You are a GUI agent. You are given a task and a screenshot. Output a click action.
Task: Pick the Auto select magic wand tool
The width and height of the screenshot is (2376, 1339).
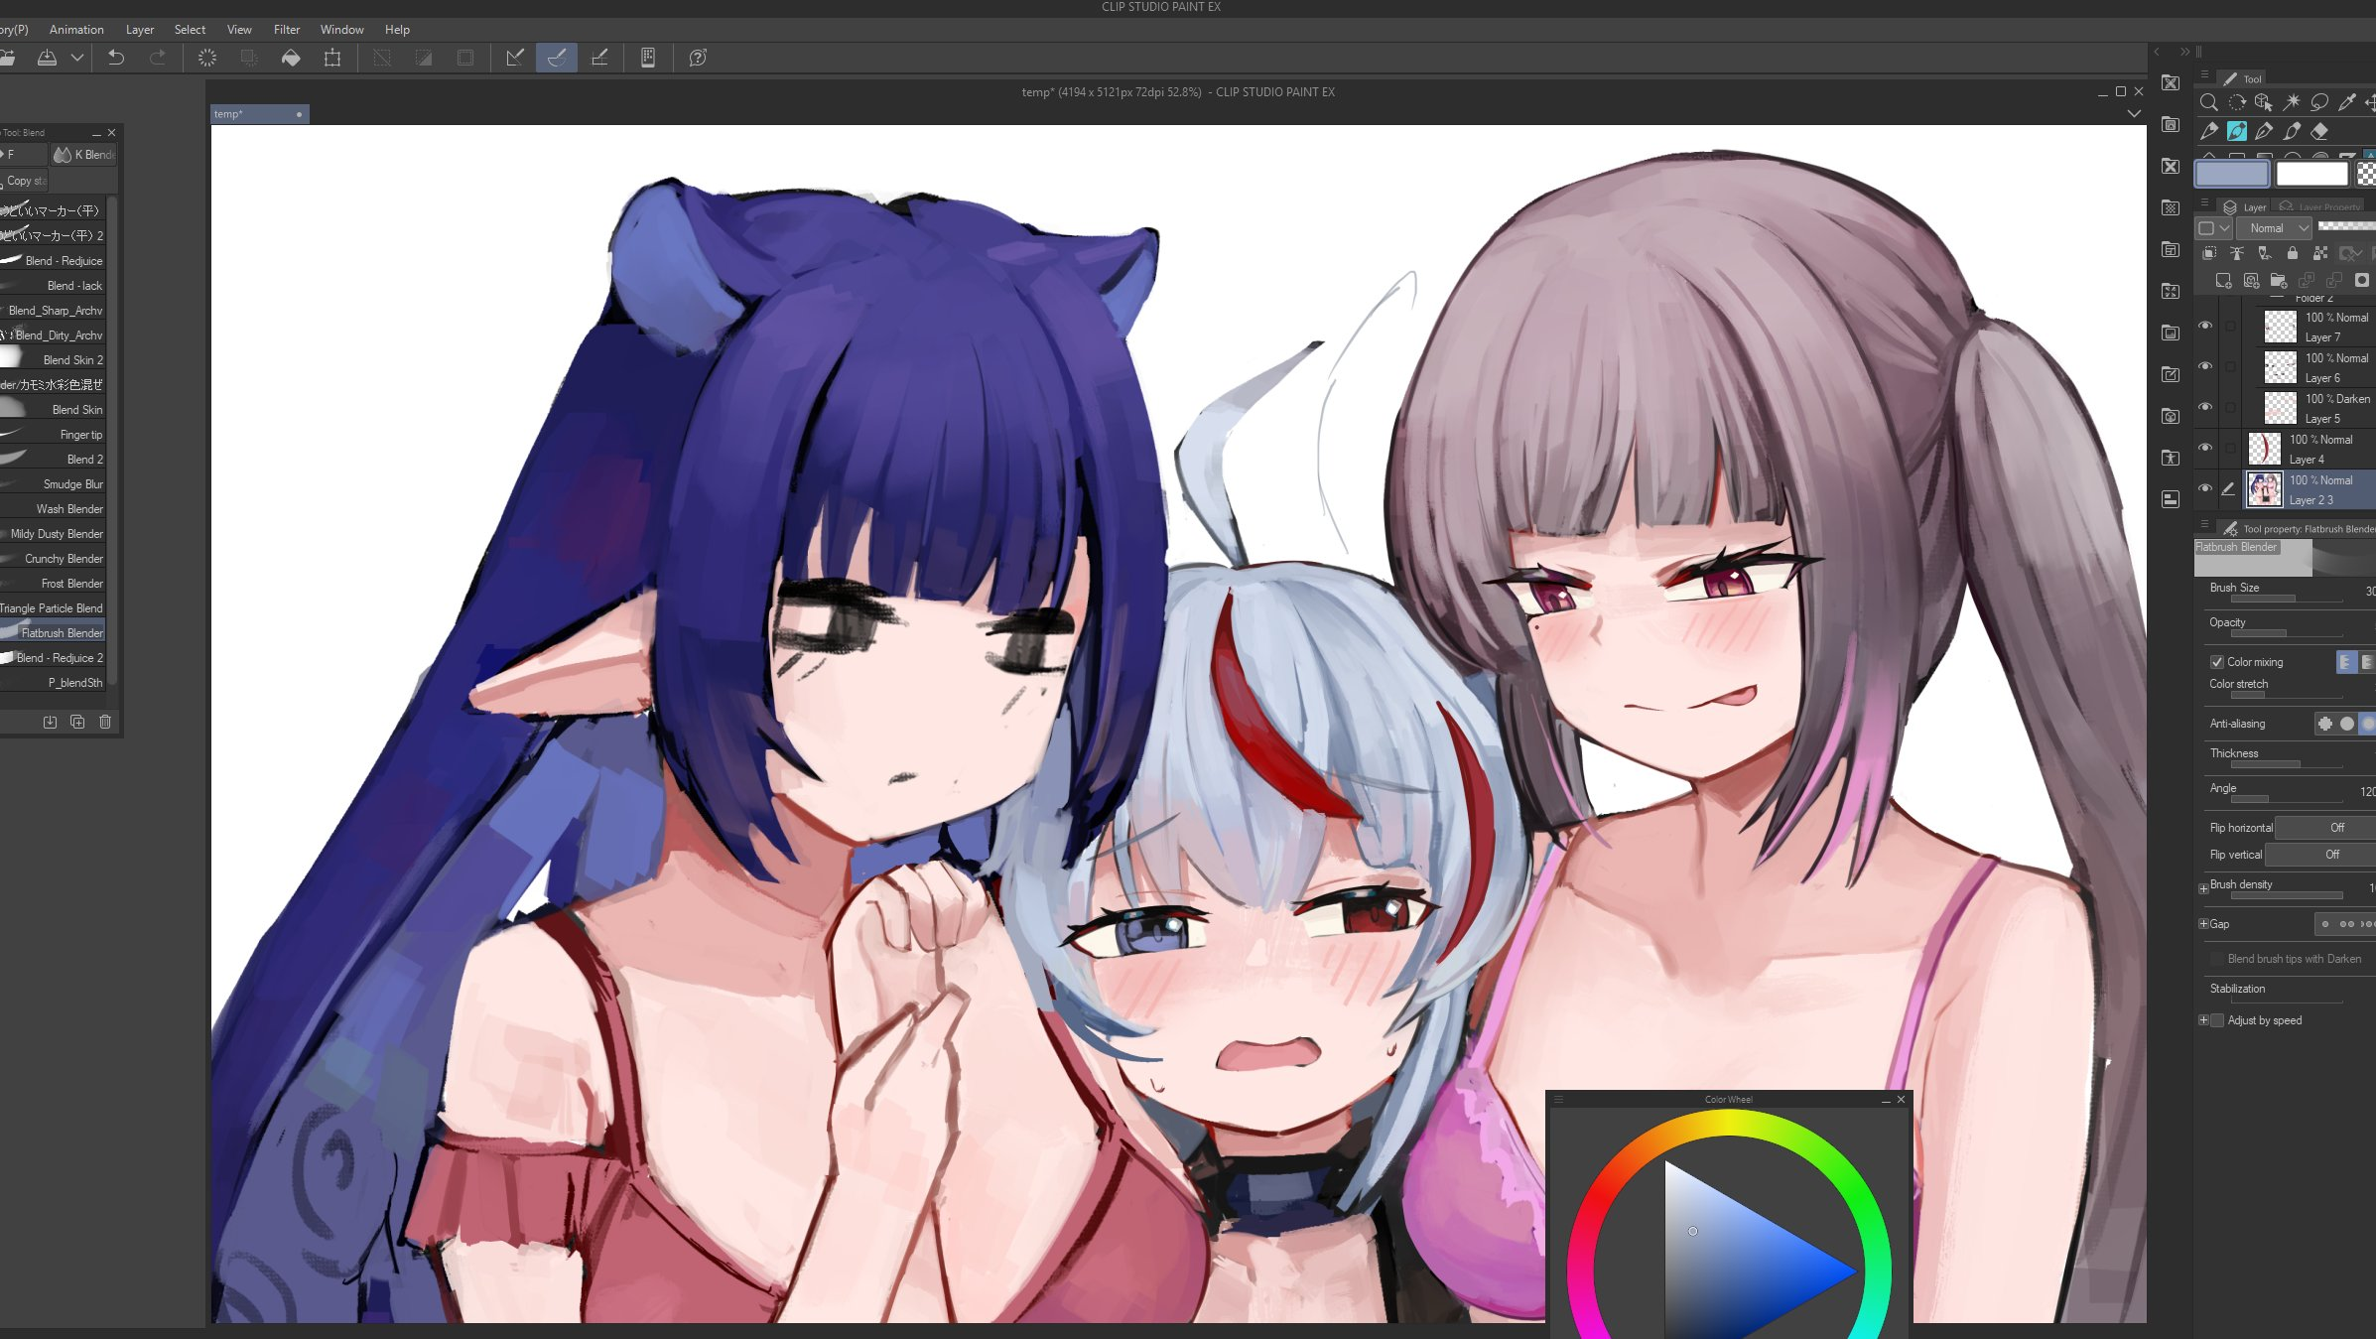[x=2292, y=102]
